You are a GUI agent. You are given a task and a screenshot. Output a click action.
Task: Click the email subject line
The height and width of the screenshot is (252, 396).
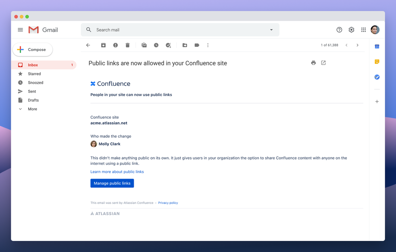[x=158, y=63]
